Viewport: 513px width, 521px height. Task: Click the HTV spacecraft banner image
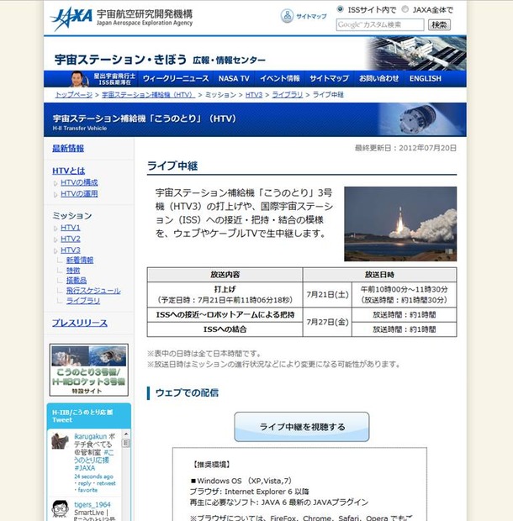421,119
